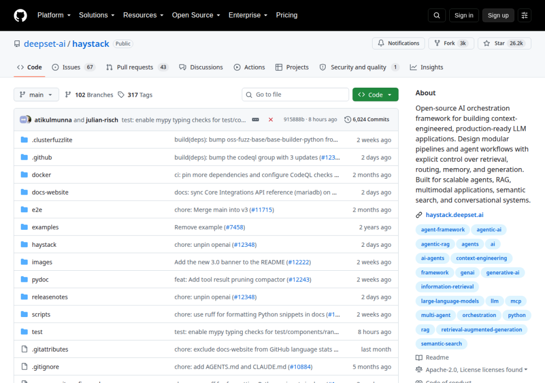Open the Pricing page
545x383 pixels.
[x=287, y=15]
